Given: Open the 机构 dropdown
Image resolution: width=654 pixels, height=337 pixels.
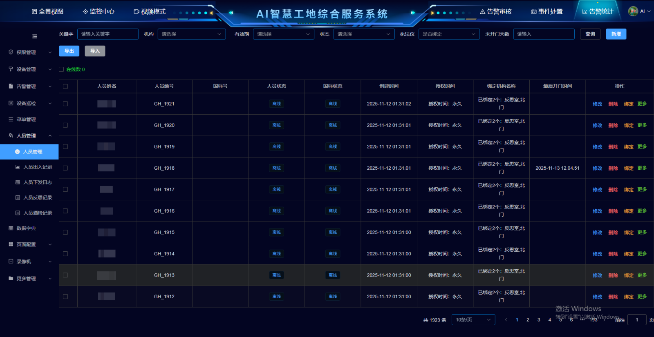Looking at the screenshot, I should [x=191, y=34].
